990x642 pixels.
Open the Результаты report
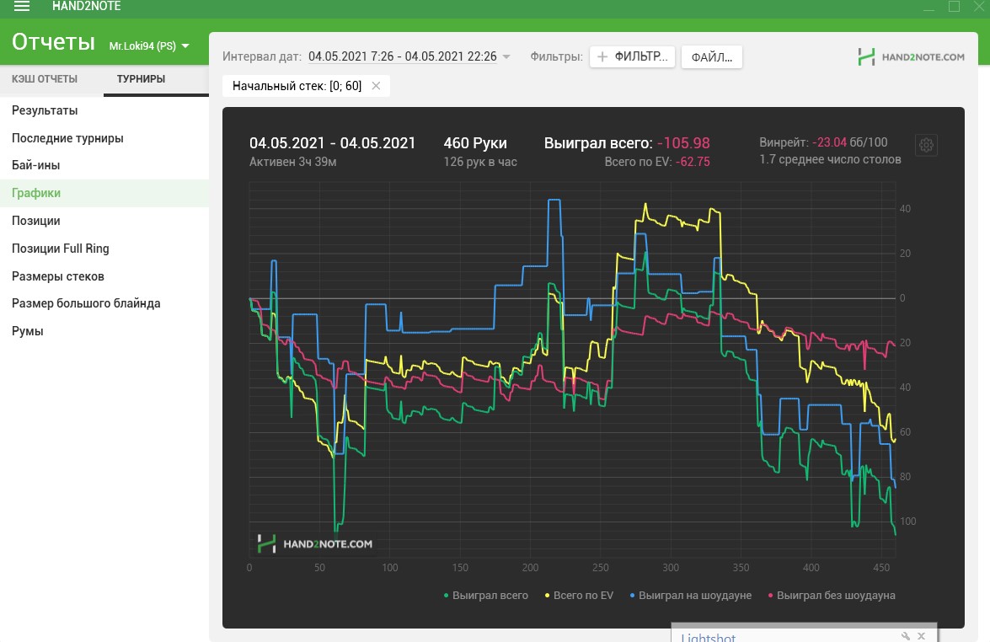pyautogui.click(x=104, y=110)
